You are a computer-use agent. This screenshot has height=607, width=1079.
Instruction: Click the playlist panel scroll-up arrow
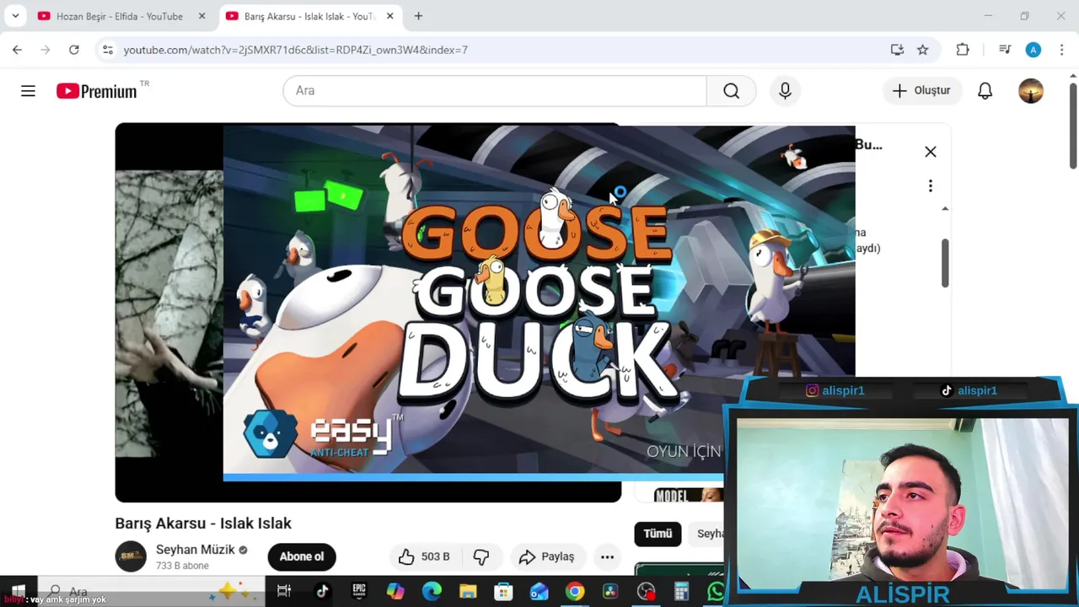pos(945,208)
